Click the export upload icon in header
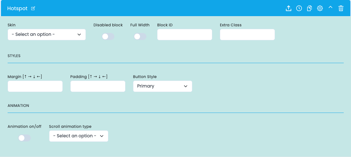The height and width of the screenshot is (157, 351). coord(289,9)
